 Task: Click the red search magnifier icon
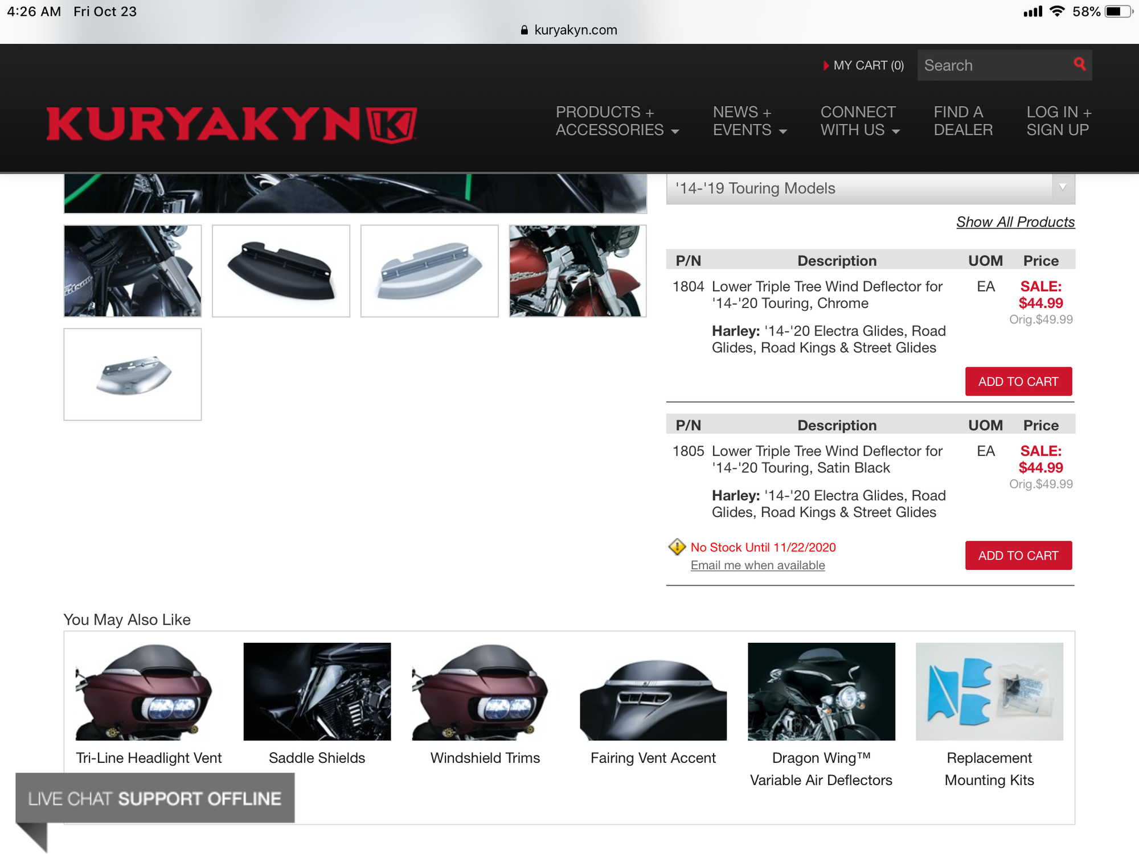pos(1079,64)
